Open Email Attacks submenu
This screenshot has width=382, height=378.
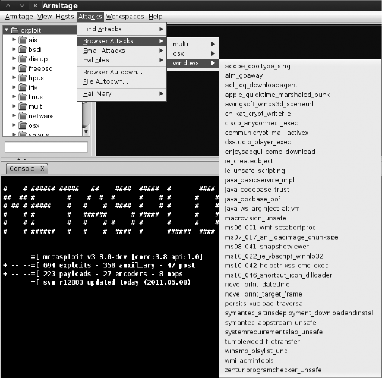[x=122, y=51]
